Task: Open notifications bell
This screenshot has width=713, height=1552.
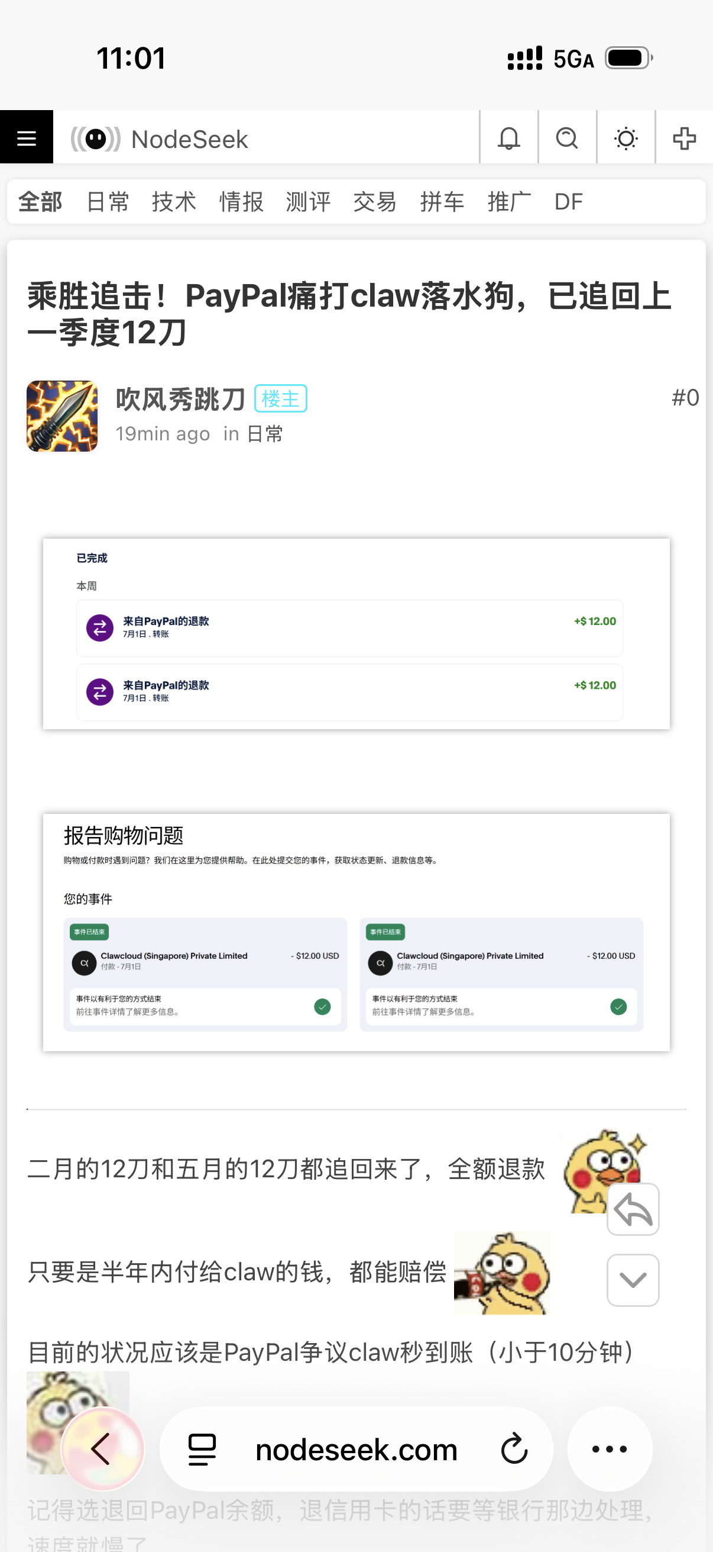Action: point(509,138)
